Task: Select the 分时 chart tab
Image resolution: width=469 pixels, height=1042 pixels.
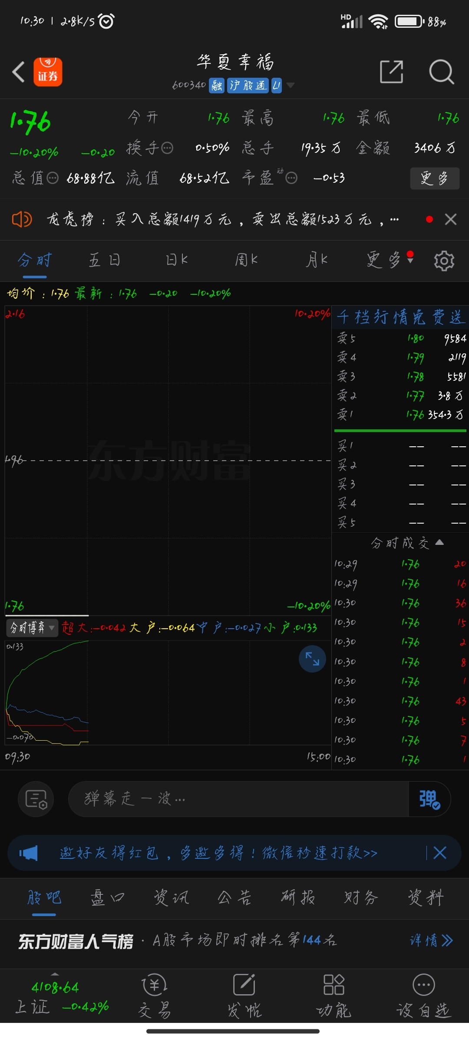Action: coord(35,260)
